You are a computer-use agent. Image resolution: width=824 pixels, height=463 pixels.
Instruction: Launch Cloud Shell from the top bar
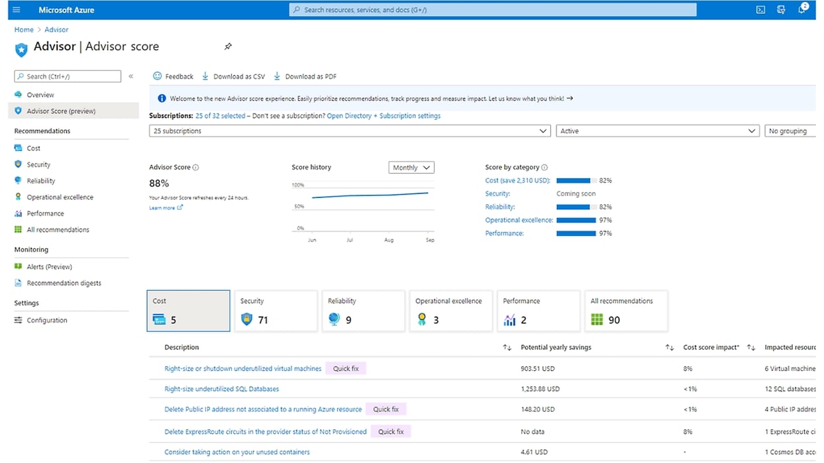click(x=760, y=9)
